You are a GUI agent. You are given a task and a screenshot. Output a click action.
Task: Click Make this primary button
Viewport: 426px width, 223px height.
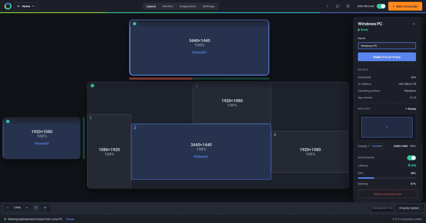[387, 57]
